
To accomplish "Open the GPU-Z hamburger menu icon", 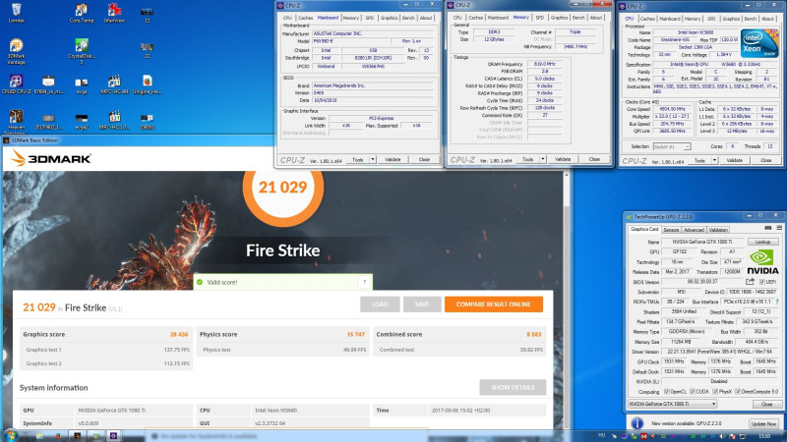I will tap(779, 228).
